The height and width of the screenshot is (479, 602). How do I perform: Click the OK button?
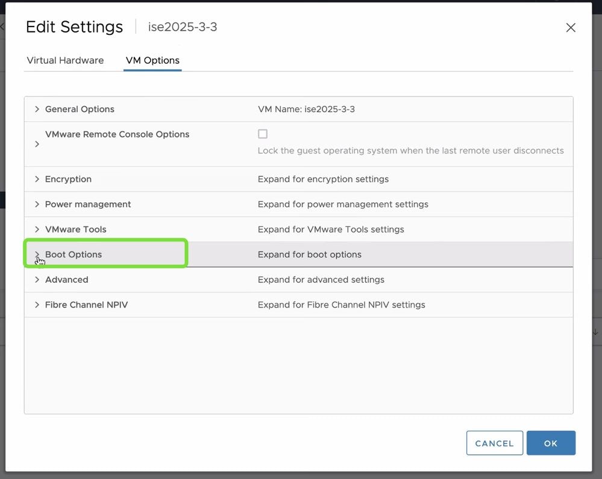(x=551, y=443)
